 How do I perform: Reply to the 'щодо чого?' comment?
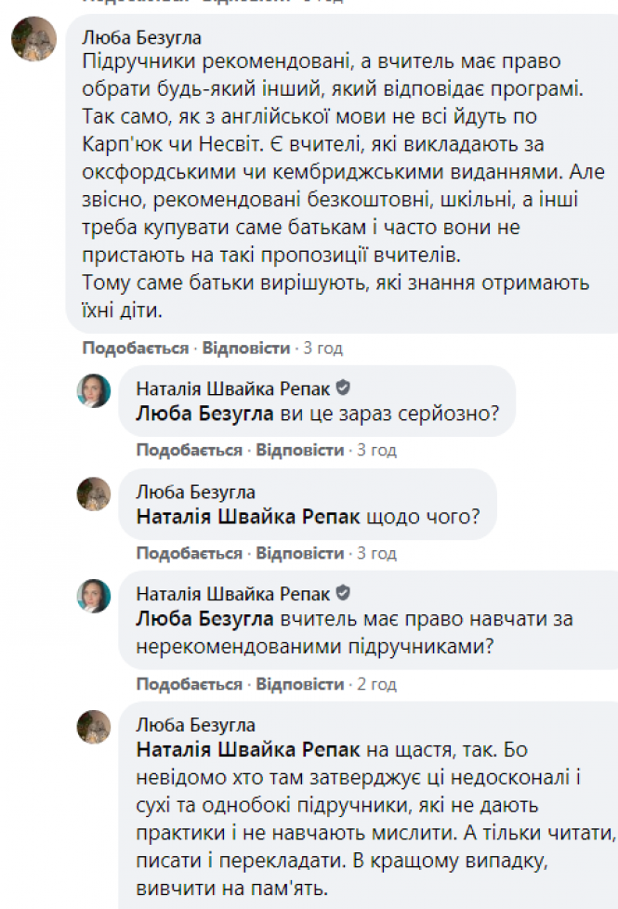click(x=300, y=553)
